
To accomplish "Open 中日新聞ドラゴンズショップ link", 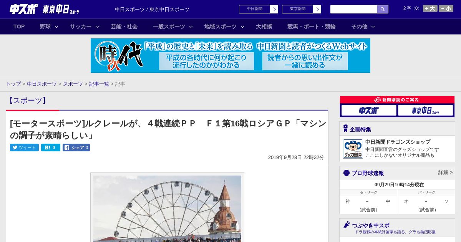I will click(x=398, y=142).
